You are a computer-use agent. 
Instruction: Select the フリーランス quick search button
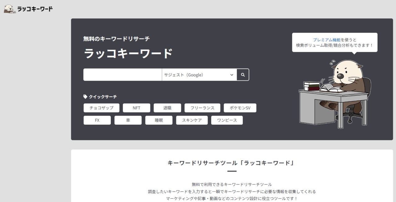[202, 108]
